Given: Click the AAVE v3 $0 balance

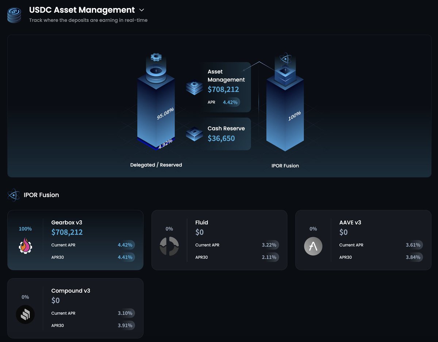Looking at the screenshot, I should pos(343,232).
